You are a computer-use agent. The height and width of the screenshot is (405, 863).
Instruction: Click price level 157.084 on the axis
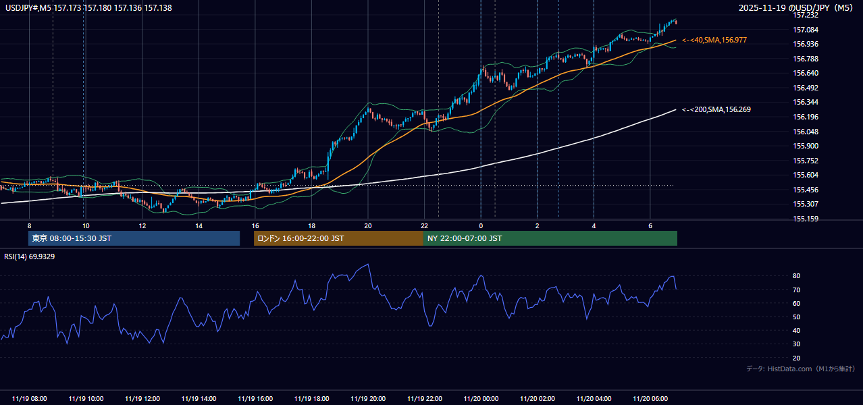[806, 30]
